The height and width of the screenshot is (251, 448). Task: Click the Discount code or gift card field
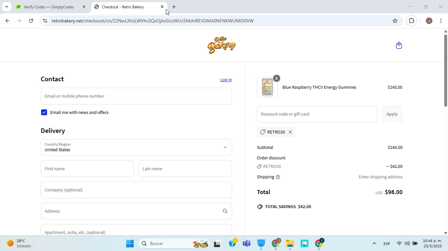point(317,114)
